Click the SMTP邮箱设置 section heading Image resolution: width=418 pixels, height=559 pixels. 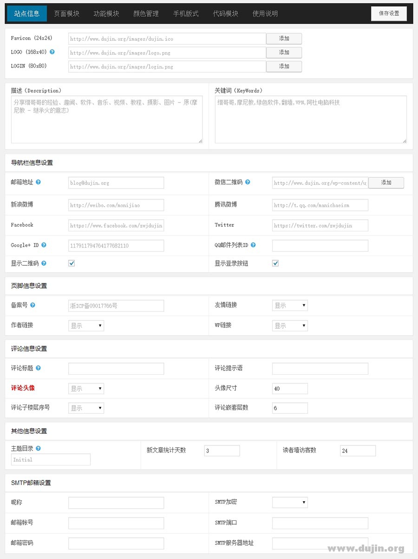[x=31, y=483]
